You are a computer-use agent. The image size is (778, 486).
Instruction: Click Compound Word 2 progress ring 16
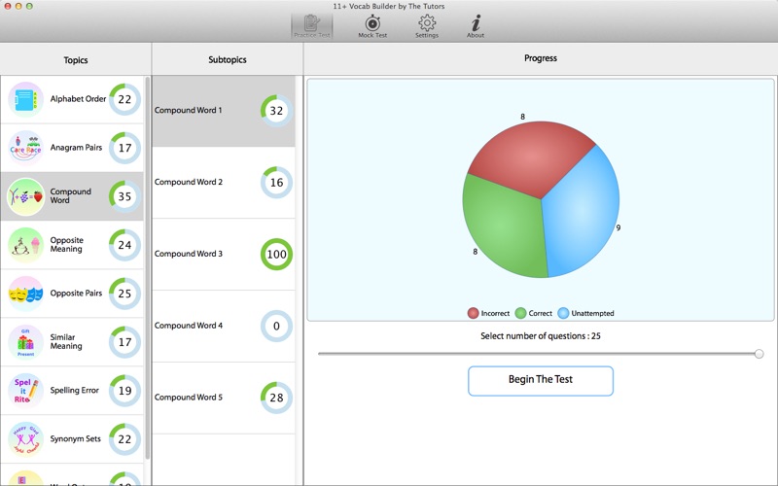point(276,183)
